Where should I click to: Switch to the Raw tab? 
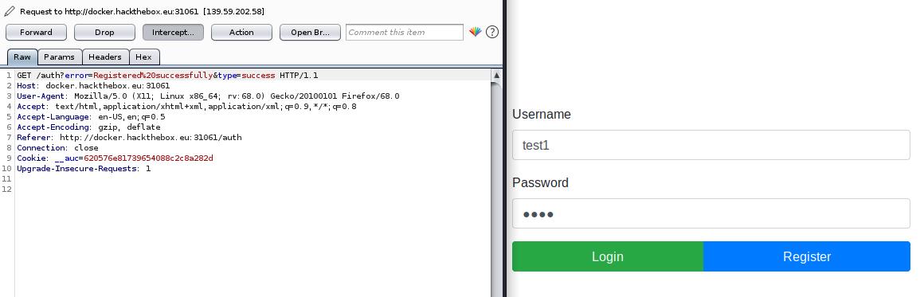[x=22, y=57]
